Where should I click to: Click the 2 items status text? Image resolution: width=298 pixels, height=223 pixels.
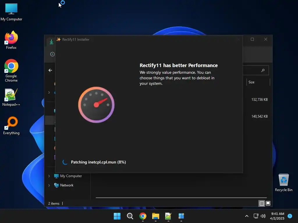pos(54,204)
